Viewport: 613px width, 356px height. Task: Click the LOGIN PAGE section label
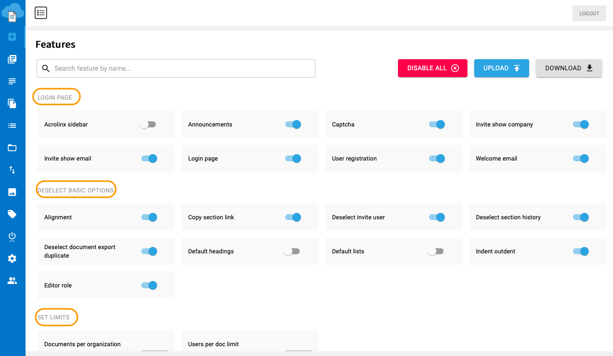coord(55,98)
